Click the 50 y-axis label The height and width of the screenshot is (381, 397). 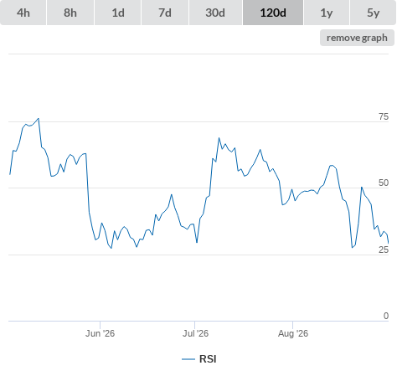384,183
